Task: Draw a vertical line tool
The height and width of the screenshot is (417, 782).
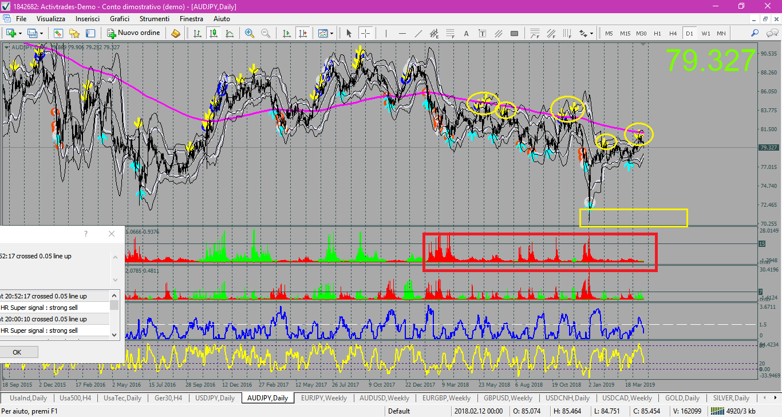Action: (x=386, y=33)
